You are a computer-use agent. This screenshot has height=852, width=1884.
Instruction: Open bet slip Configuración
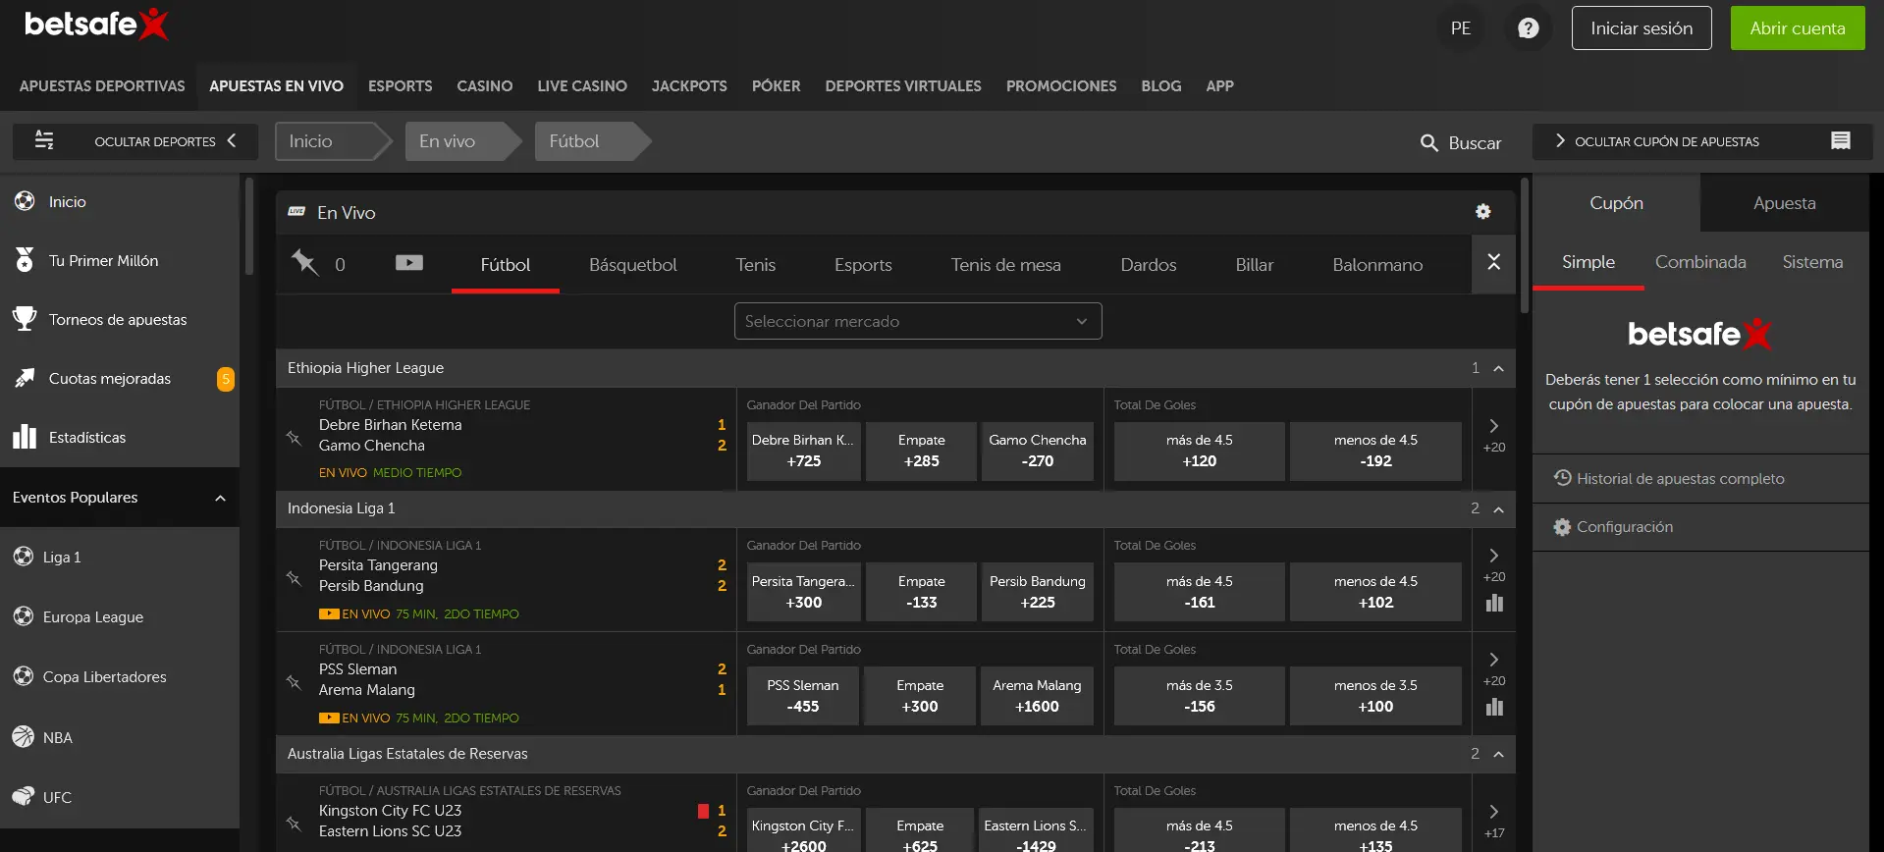pyautogui.click(x=1700, y=527)
